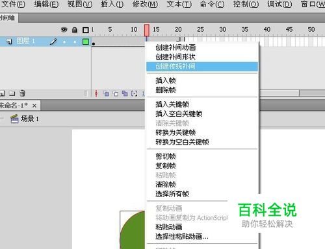Choose 创建传统补间 from the context menu
The image size is (325, 249).
(x=202, y=66)
